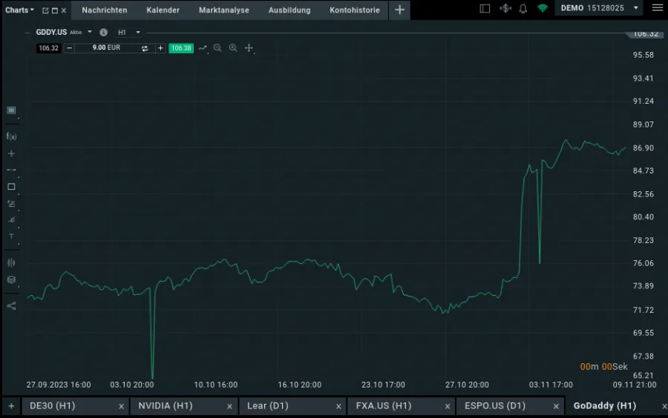This screenshot has width=668, height=418.
Task: Click the black 106.32 sell price button
Action: pos(48,48)
